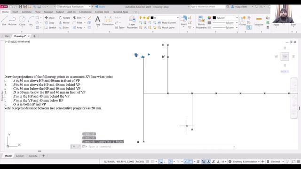Click the Scale command
Image resolution: width=301 pixels, height=169 pixels.
click(64, 28)
